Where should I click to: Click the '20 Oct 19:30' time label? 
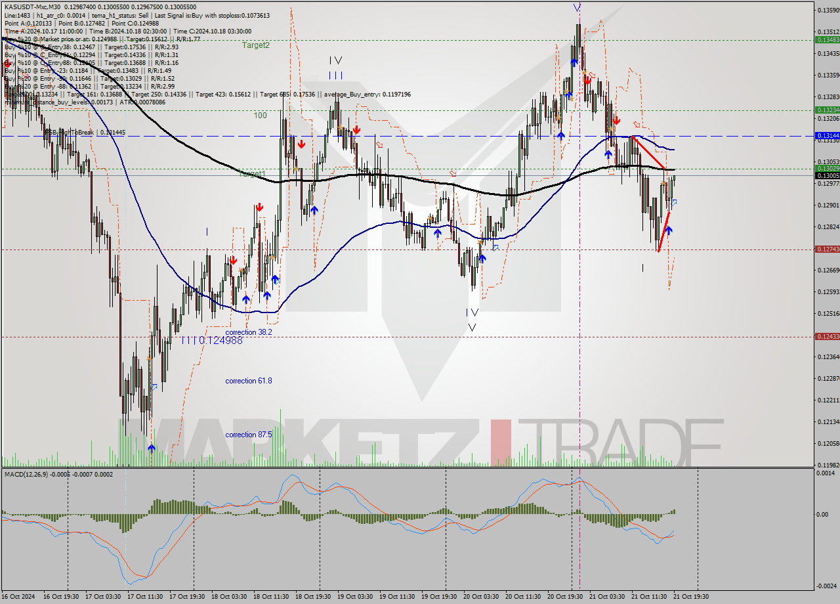(x=565, y=597)
